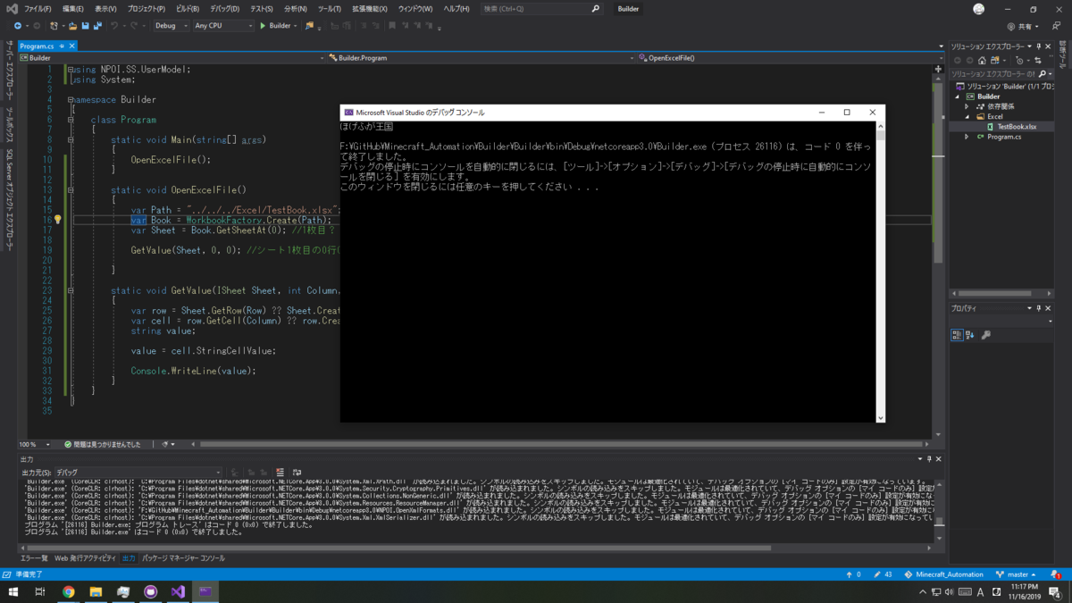This screenshot has width=1072, height=603.
Task: Click the Visual Studio taskbar icon
Action: [178, 591]
